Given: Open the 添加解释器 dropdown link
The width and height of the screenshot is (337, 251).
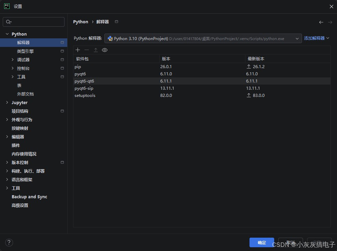Looking at the screenshot, I should tap(316, 38).
